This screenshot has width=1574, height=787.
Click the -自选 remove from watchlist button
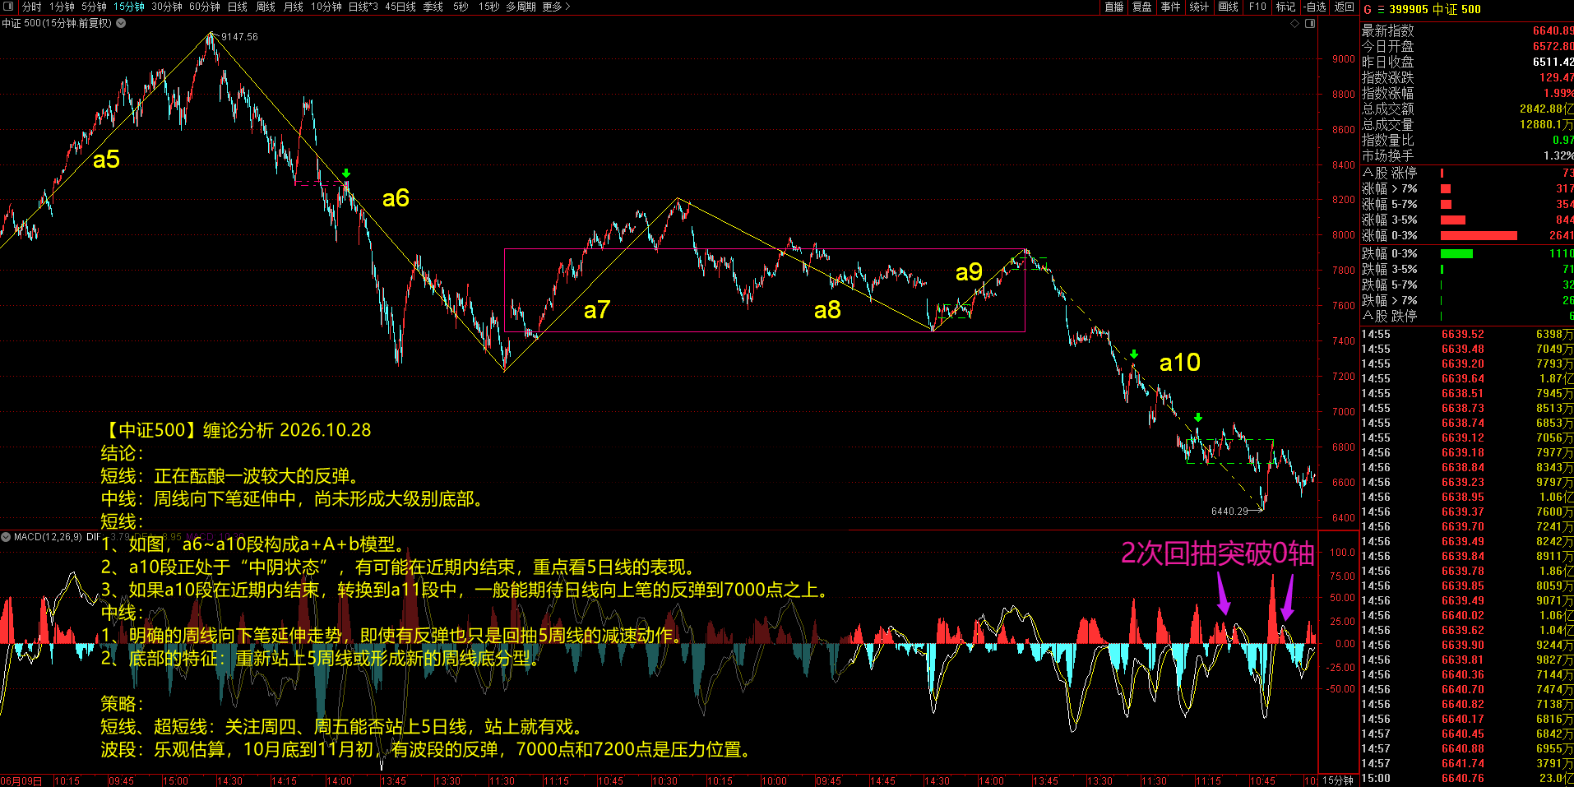click(x=1315, y=7)
